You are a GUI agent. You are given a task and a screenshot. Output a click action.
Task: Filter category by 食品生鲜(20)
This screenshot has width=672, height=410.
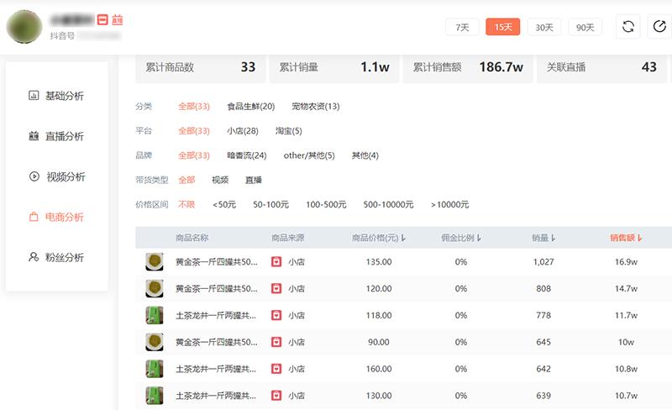pyautogui.click(x=250, y=107)
